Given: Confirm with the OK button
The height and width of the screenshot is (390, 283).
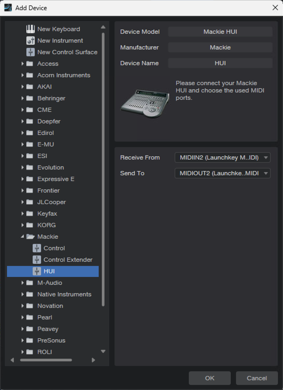Looking at the screenshot, I should click(x=210, y=378).
